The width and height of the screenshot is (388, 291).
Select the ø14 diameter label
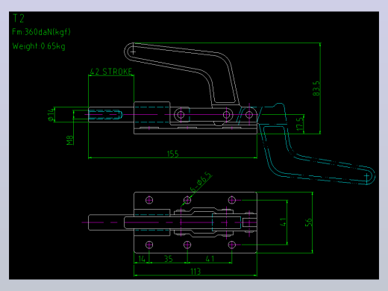click(51, 114)
